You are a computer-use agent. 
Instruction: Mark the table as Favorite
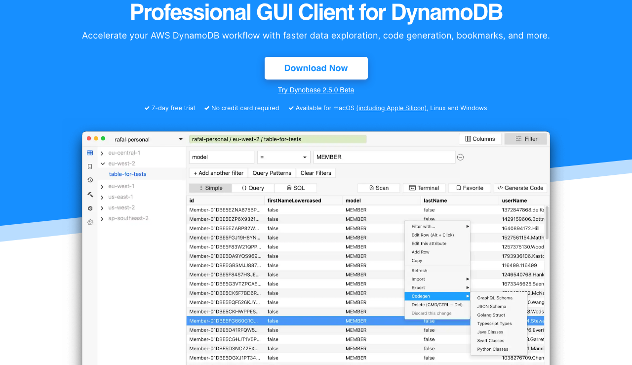click(x=469, y=188)
